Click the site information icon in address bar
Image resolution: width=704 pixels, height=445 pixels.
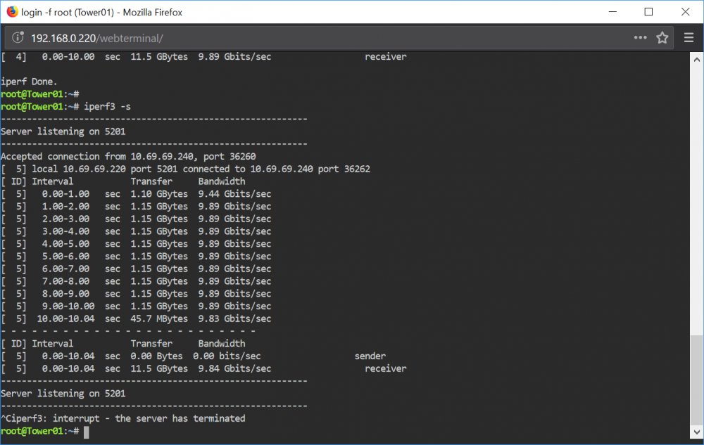[x=18, y=38]
